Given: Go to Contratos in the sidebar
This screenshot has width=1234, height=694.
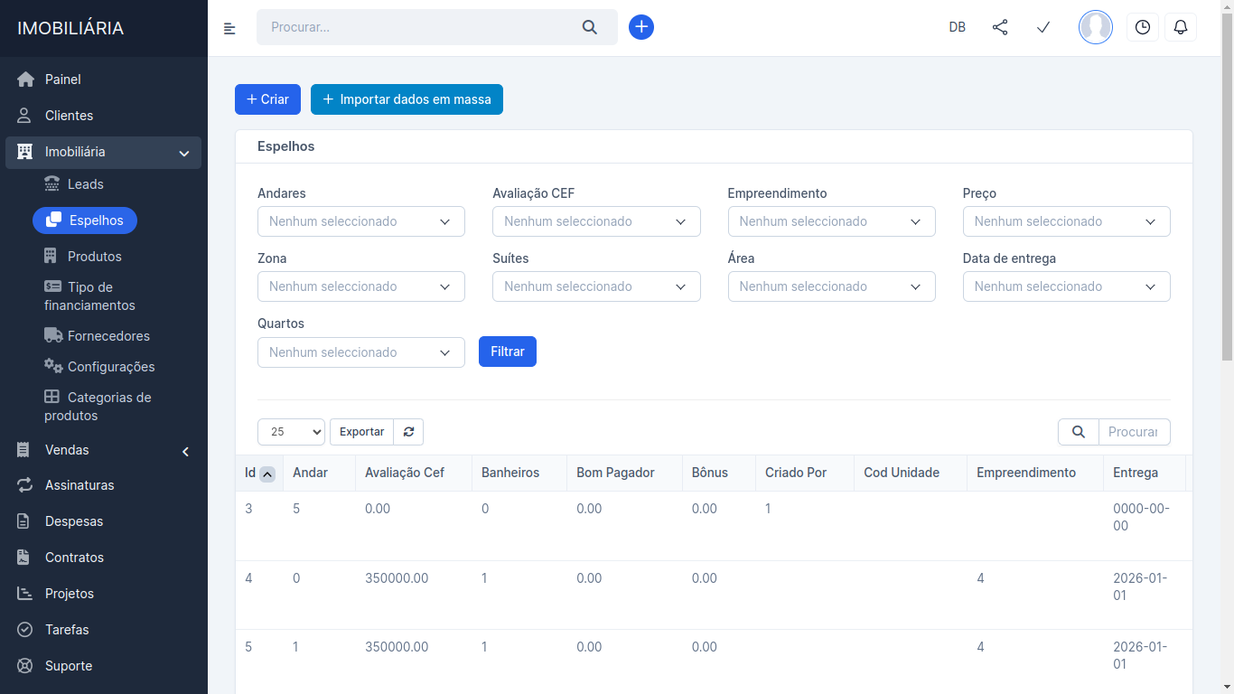Looking at the screenshot, I should click(x=74, y=558).
